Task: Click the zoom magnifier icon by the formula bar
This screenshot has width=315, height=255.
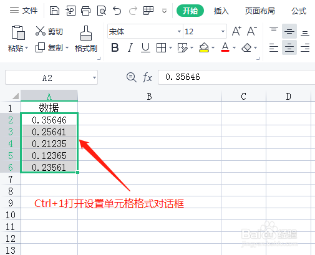Action: pos(132,77)
